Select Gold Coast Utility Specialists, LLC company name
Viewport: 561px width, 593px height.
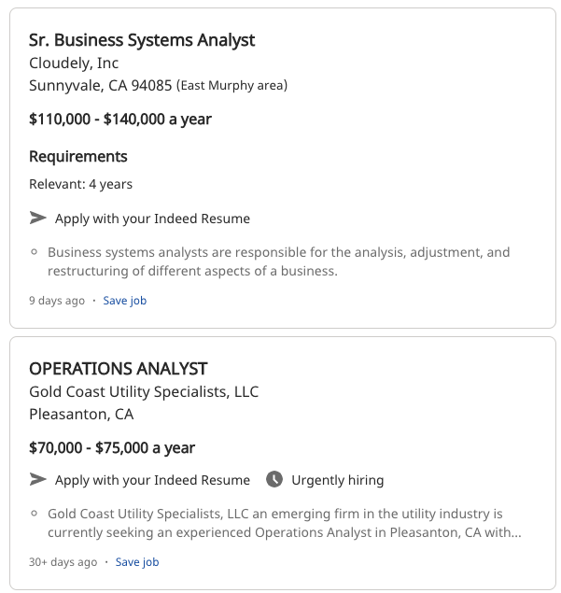(144, 391)
